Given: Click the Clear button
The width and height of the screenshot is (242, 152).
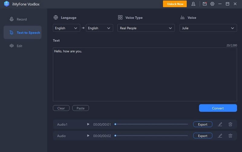Looking at the screenshot, I should click(61, 108).
